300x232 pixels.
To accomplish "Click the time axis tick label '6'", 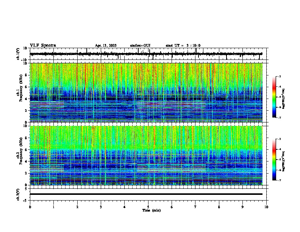I will [x=172, y=207].
